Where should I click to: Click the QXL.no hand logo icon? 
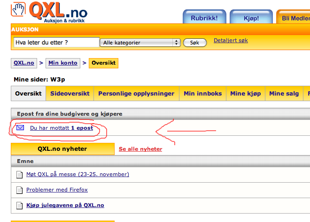click(18, 9)
